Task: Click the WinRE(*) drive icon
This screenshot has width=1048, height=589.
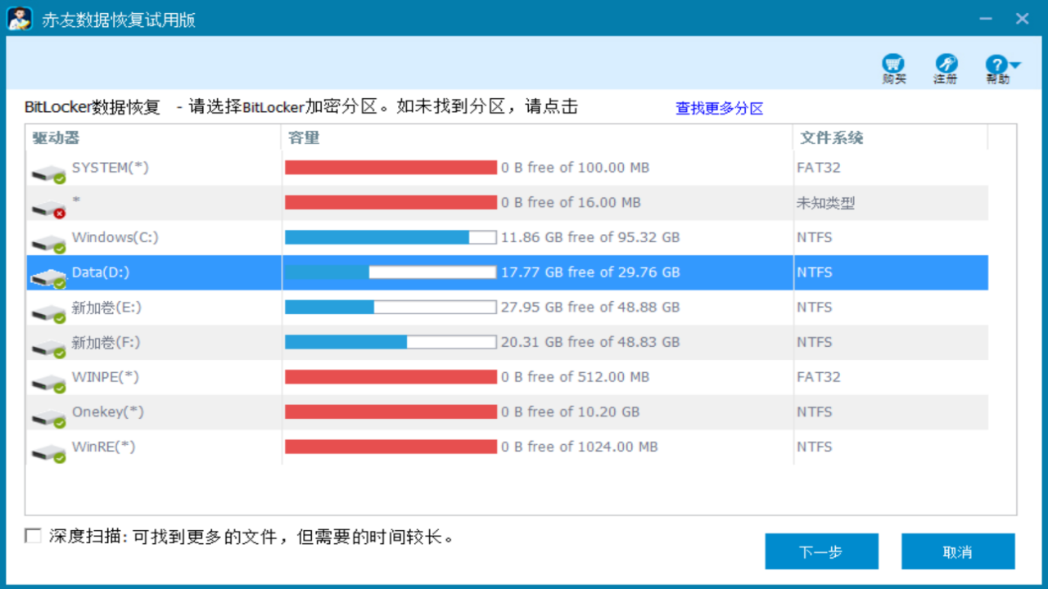Action: pyautogui.click(x=48, y=452)
